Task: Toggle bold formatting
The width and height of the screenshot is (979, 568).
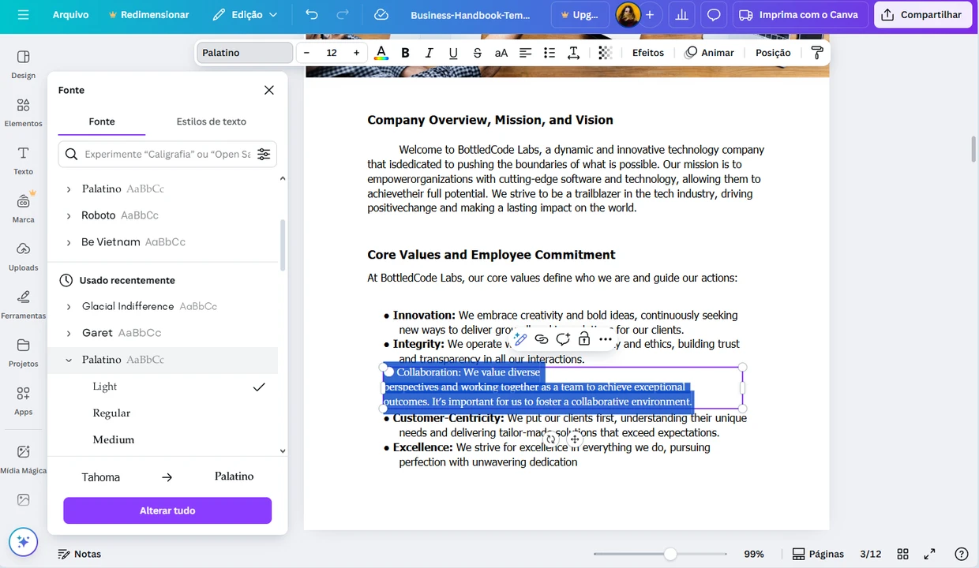Action: (x=405, y=53)
